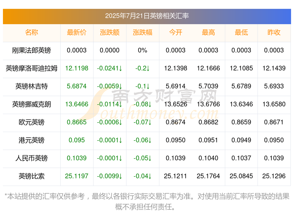Select low value 13.6346

tap(241, 104)
